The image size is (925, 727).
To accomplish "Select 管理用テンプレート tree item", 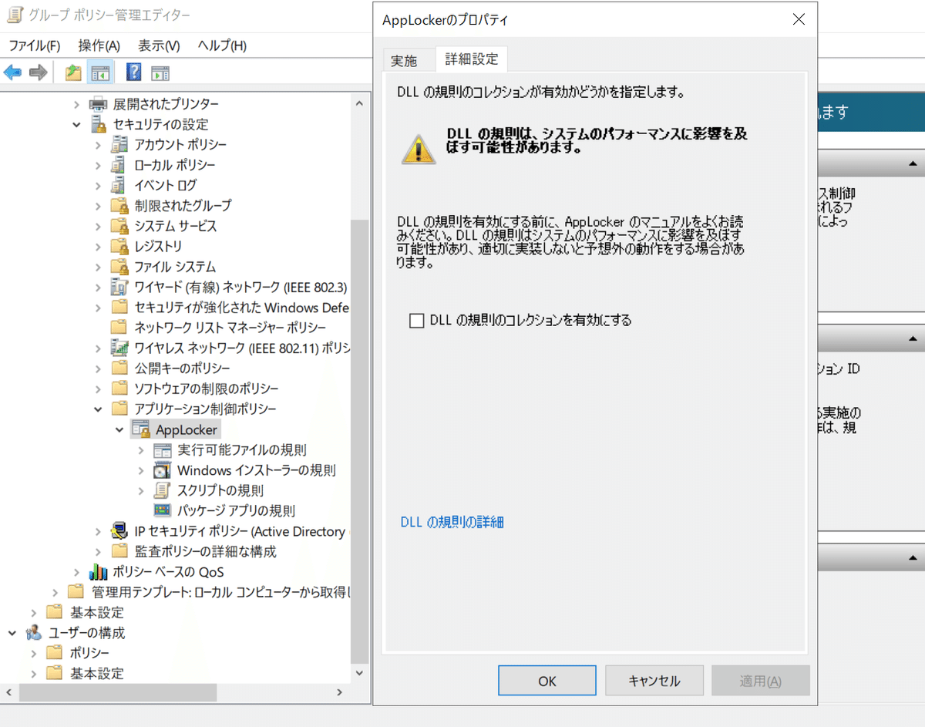I will (x=221, y=592).
